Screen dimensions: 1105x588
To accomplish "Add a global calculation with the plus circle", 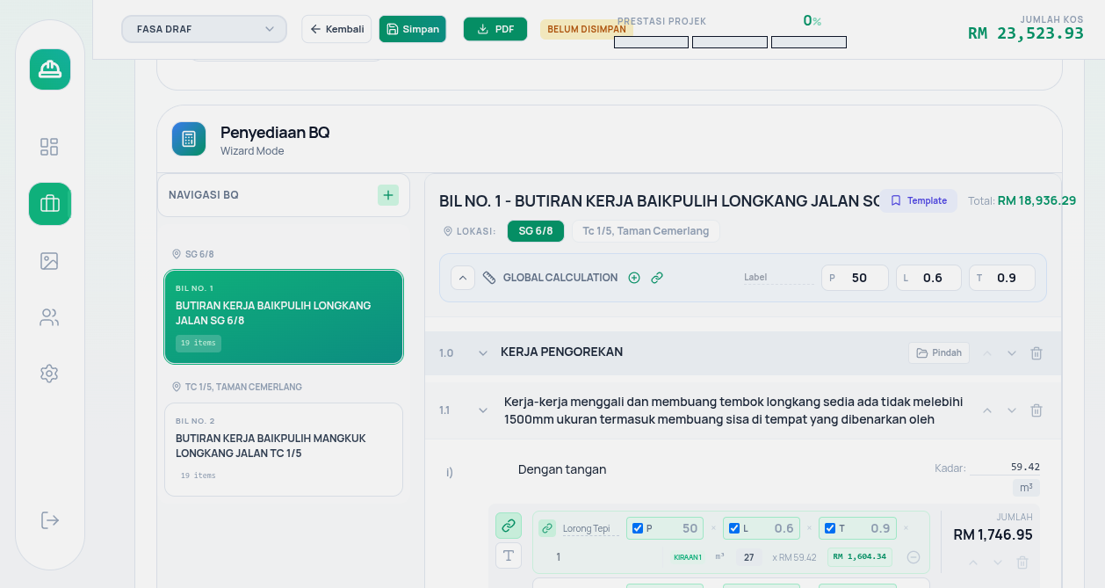I will click(x=634, y=278).
